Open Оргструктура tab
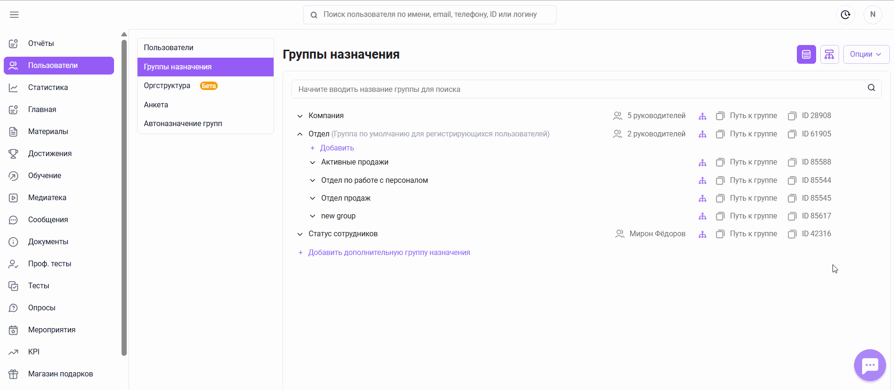894x390 pixels. [x=206, y=86]
